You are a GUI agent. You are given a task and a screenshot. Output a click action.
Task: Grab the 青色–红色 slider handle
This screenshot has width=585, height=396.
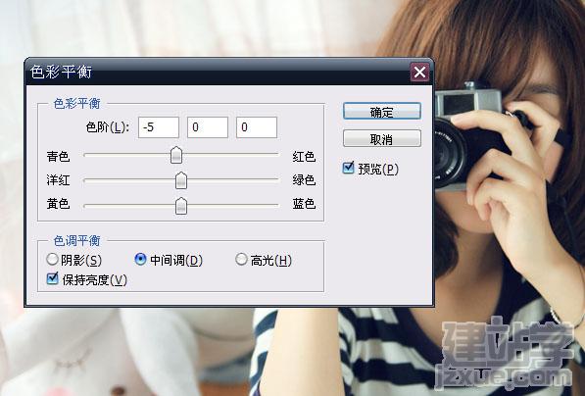(176, 155)
